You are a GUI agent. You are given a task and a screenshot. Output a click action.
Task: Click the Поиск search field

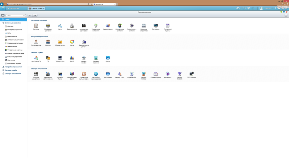15,15
